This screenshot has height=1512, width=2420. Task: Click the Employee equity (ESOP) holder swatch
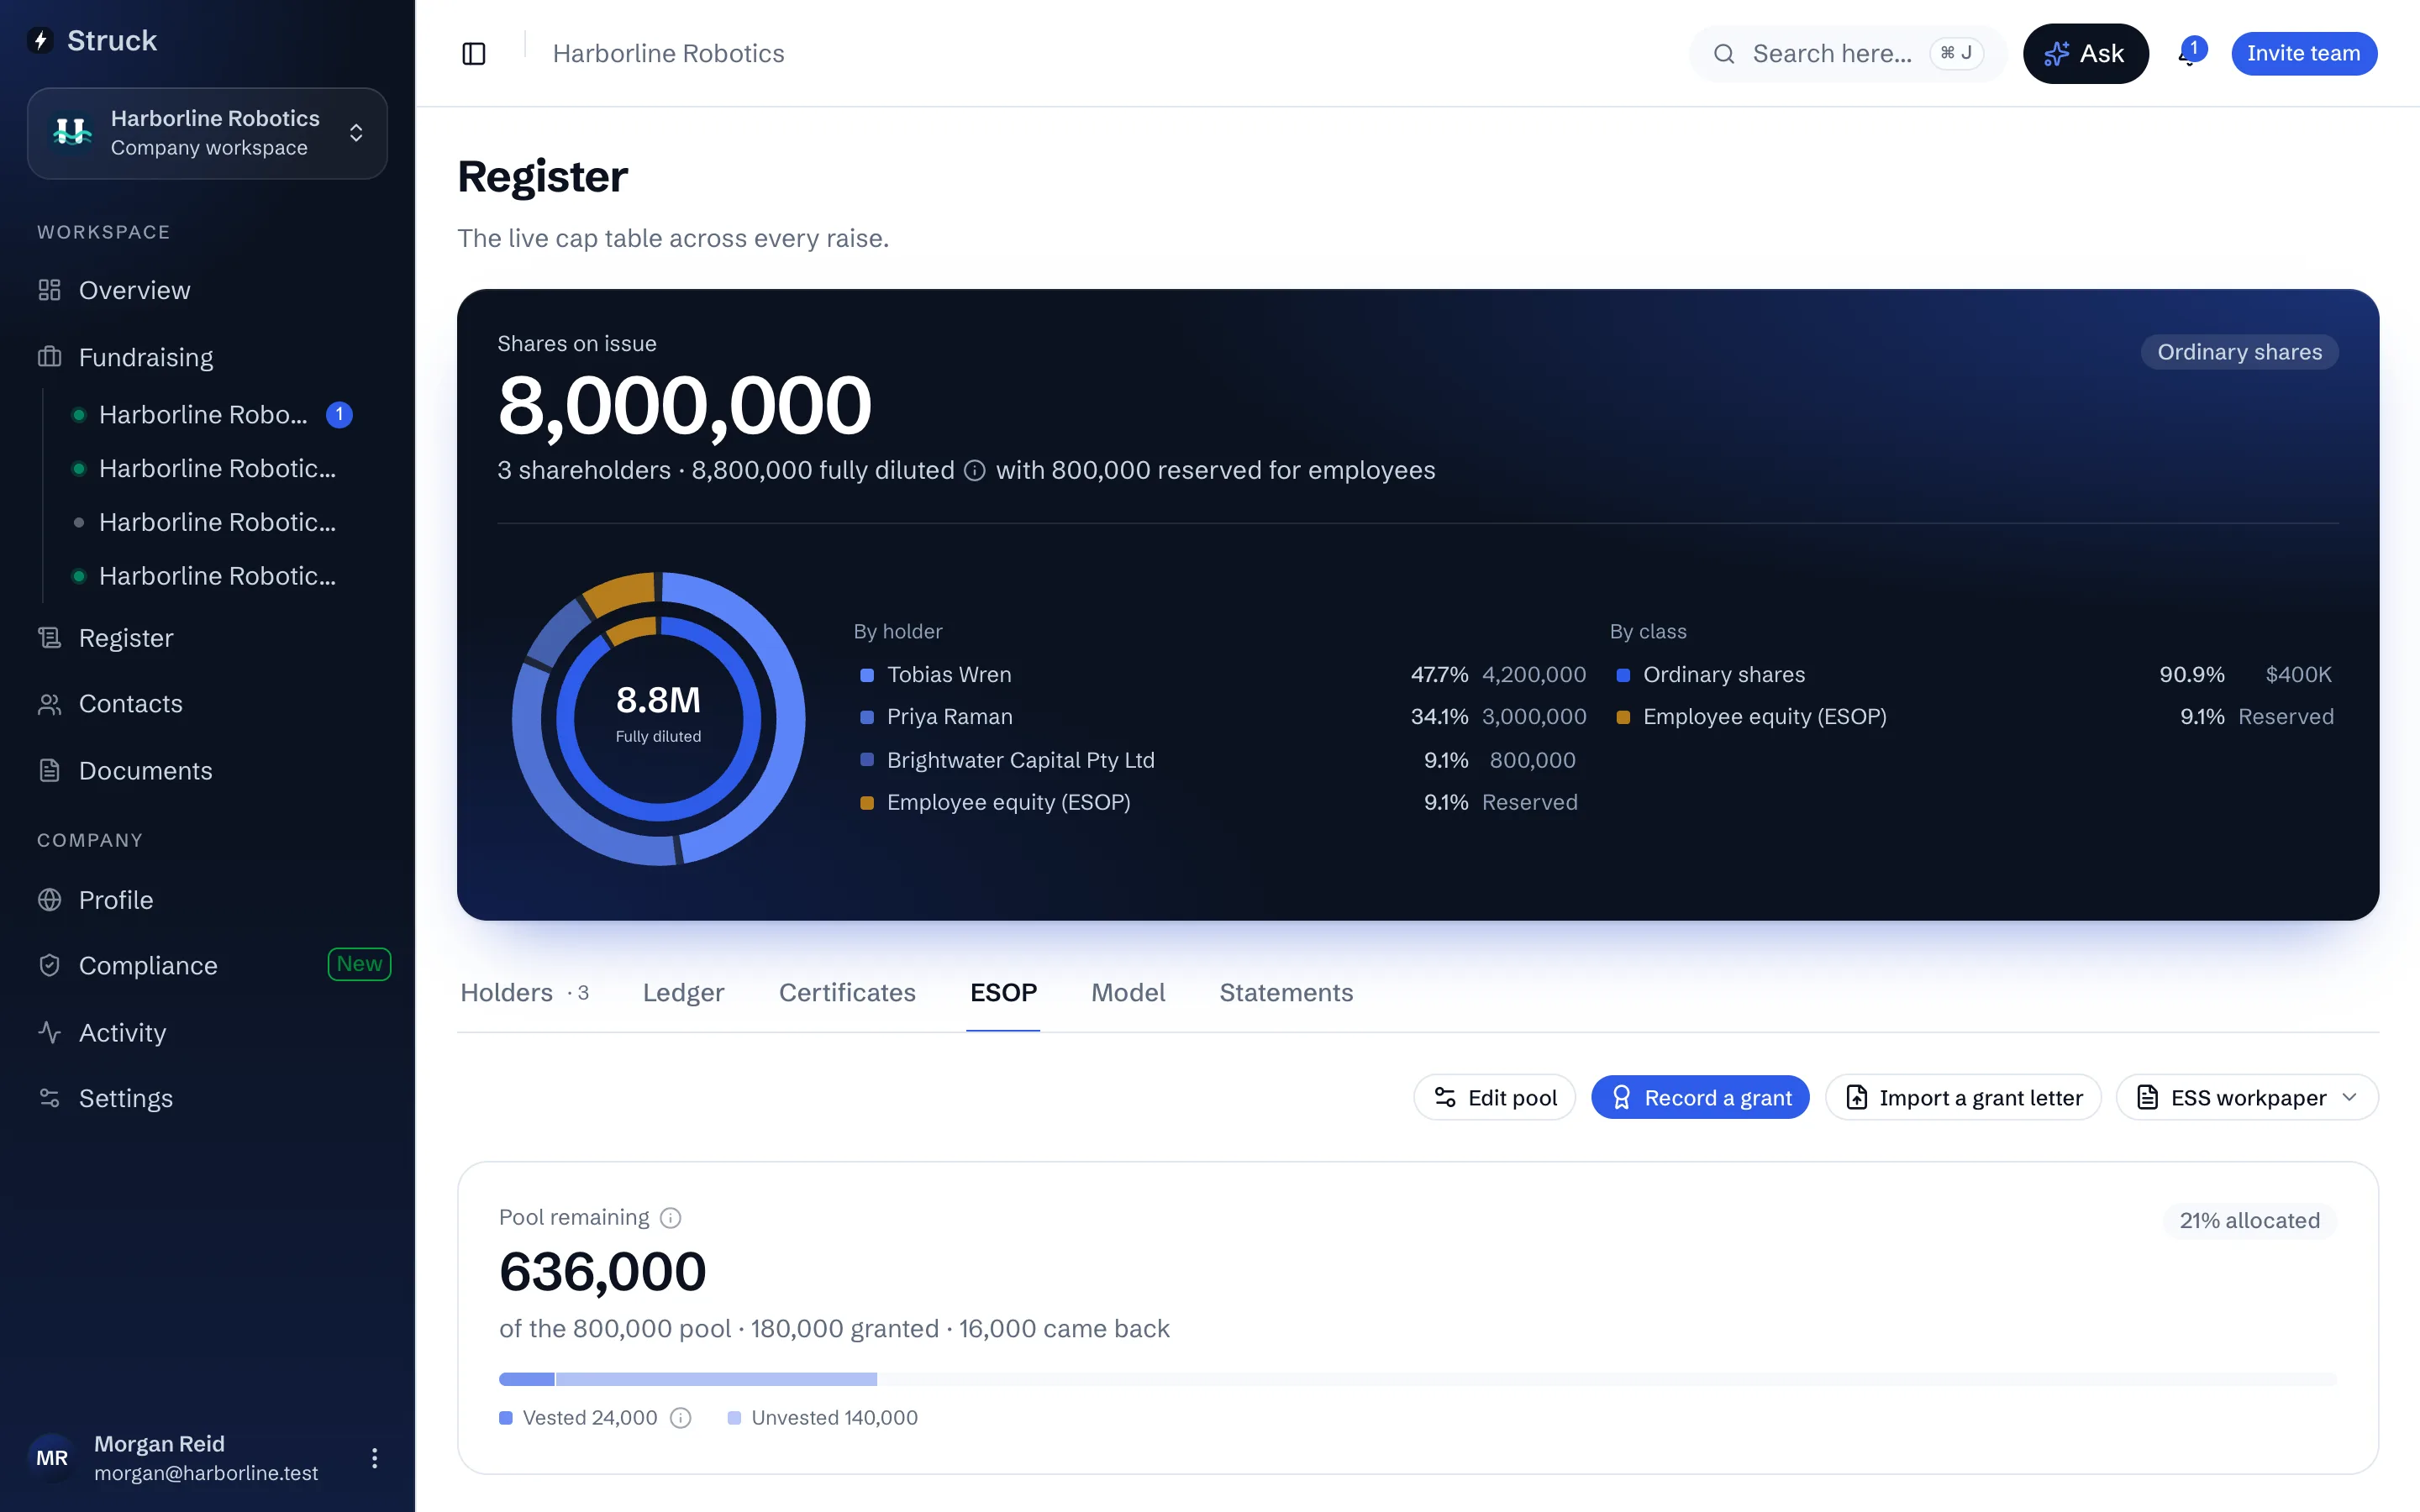(867, 803)
